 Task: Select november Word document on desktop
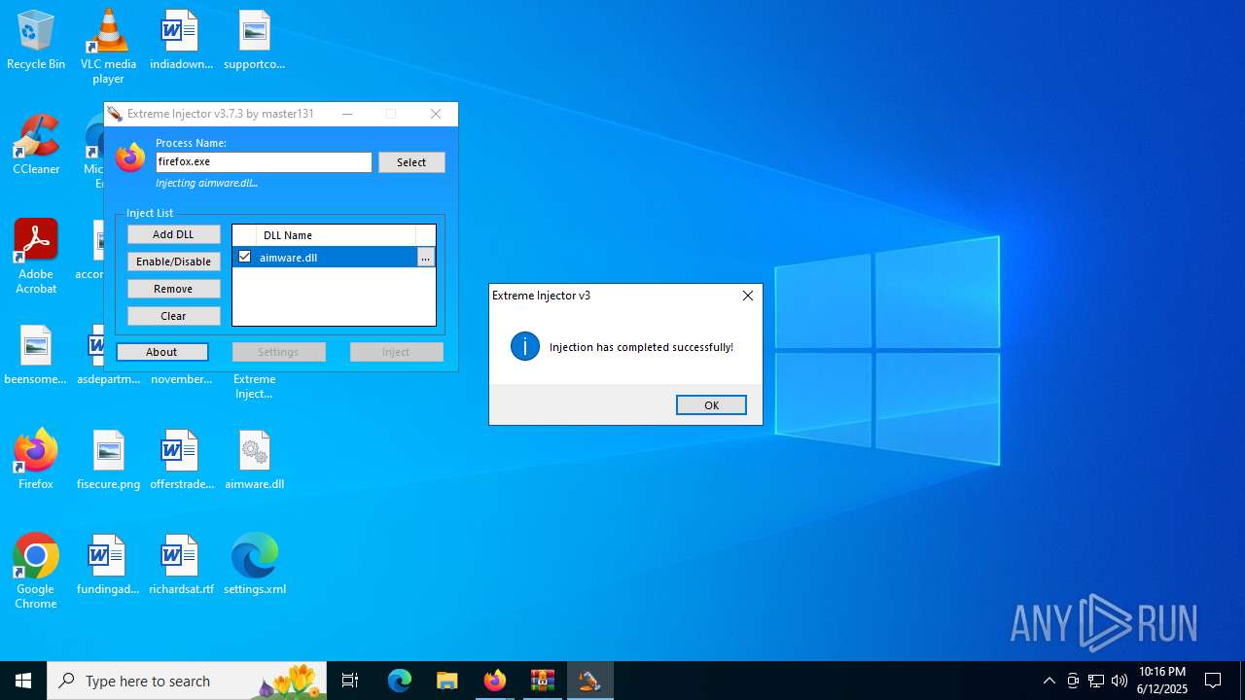[181, 379]
